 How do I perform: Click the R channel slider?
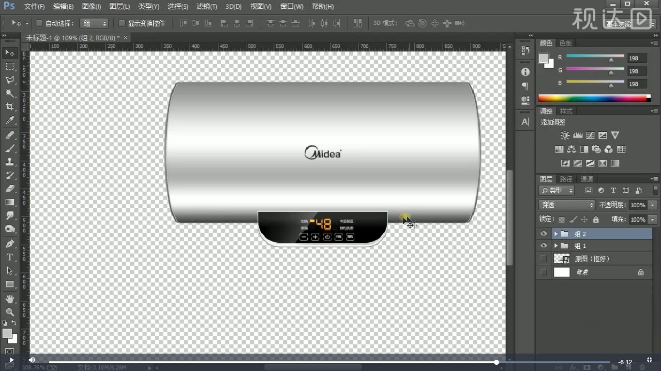595,57
